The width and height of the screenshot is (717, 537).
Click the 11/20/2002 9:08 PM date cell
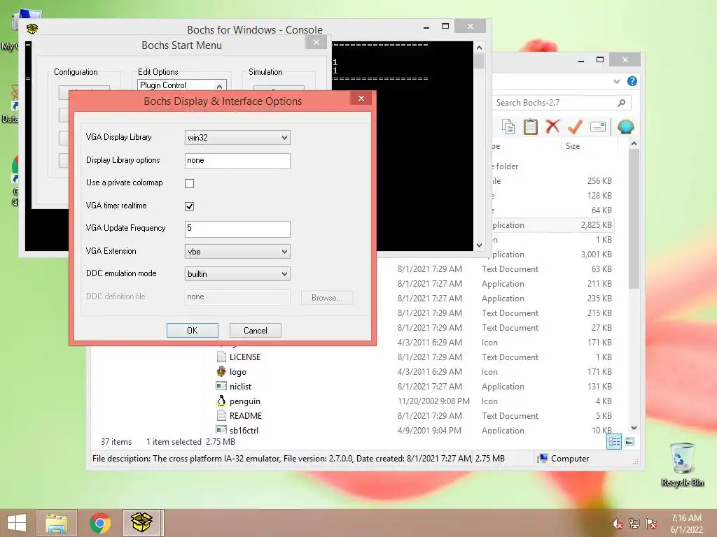click(x=433, y=401)
